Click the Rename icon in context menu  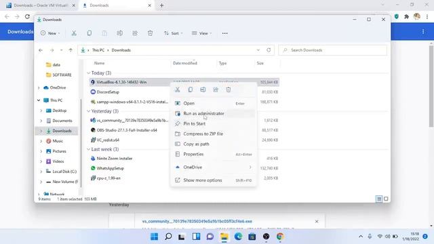(203, 89)
